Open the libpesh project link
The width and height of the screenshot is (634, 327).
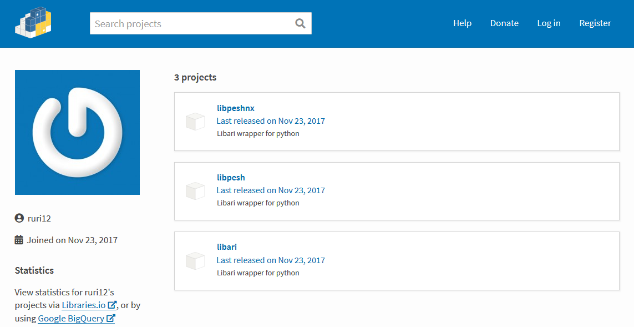click(x=231, y=178)
